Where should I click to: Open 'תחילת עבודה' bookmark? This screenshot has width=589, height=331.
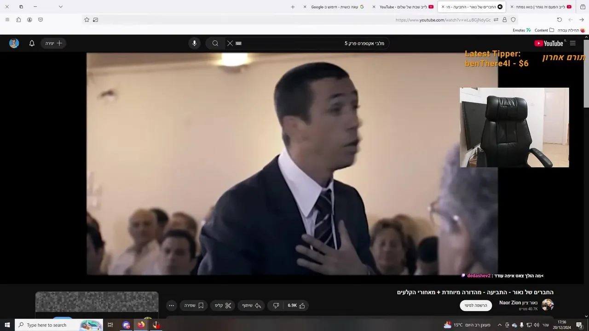(x=571, y=30)
